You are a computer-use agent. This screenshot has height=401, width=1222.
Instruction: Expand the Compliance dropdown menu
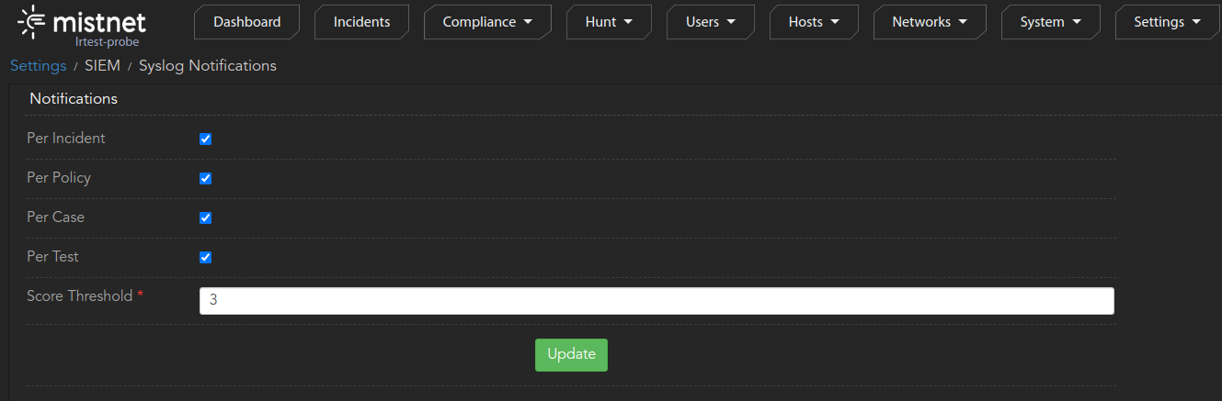click(487, 22)
